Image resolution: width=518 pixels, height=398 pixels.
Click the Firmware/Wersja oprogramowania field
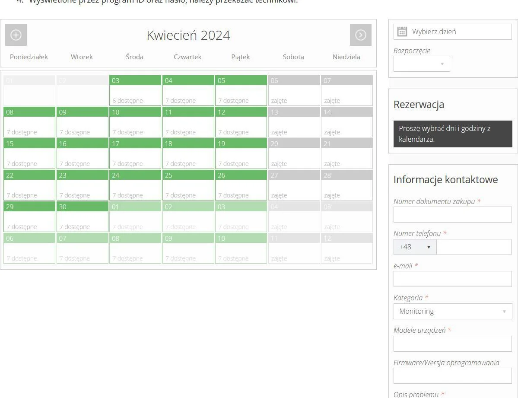click(452, 376)
